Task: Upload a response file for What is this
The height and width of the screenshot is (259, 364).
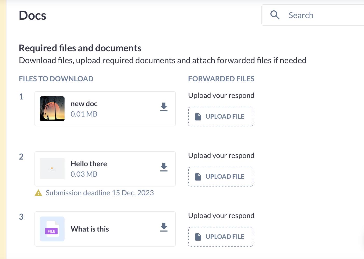Action: [221, 237]
